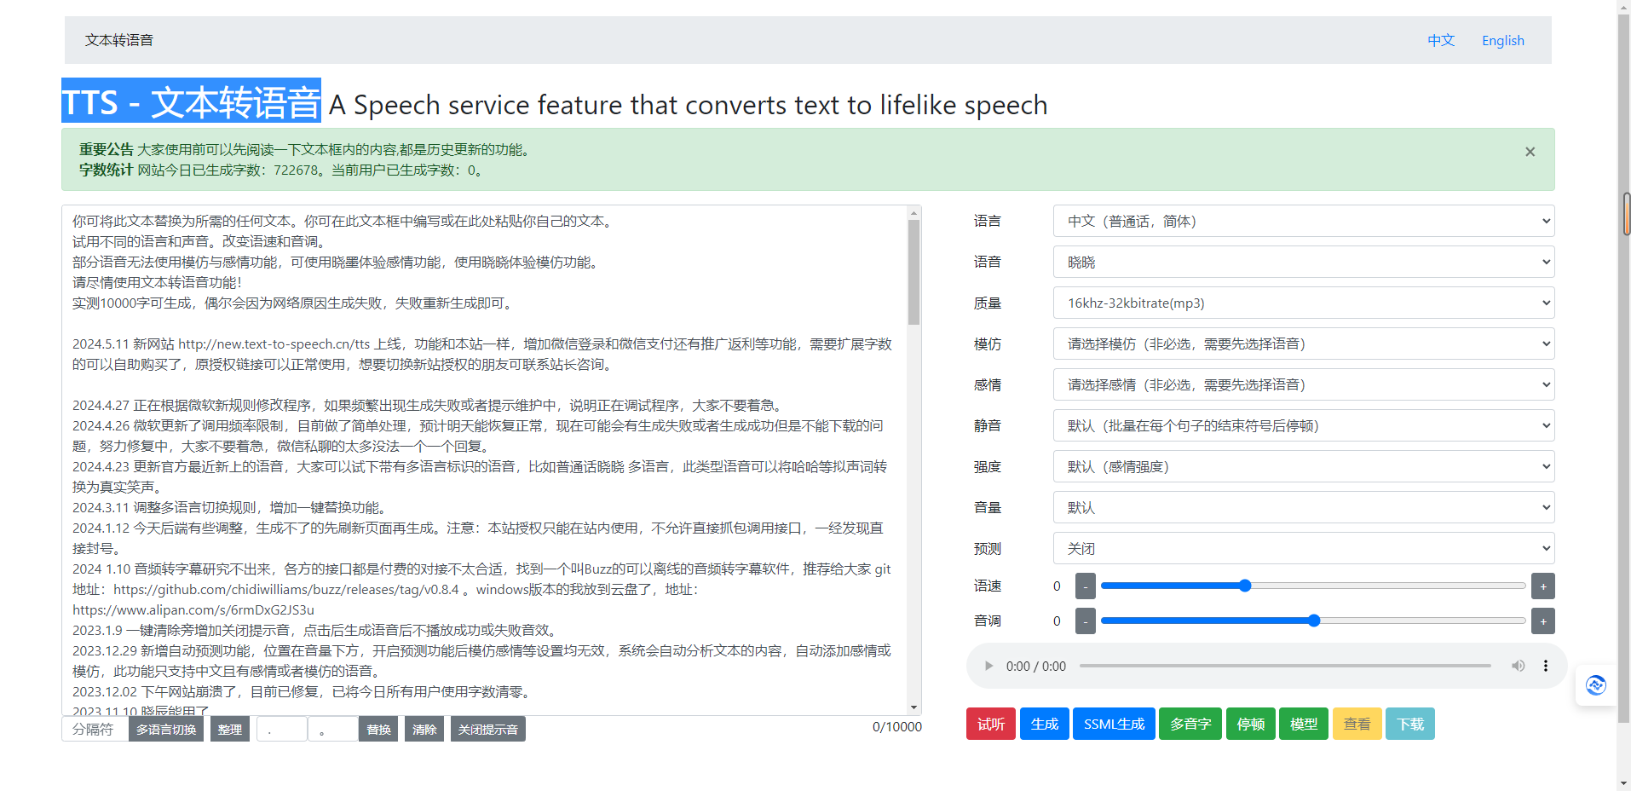The height and width of the screenshot is (791, 1631).
Task: Switch the site language to English
Action: click(1502, 40)
